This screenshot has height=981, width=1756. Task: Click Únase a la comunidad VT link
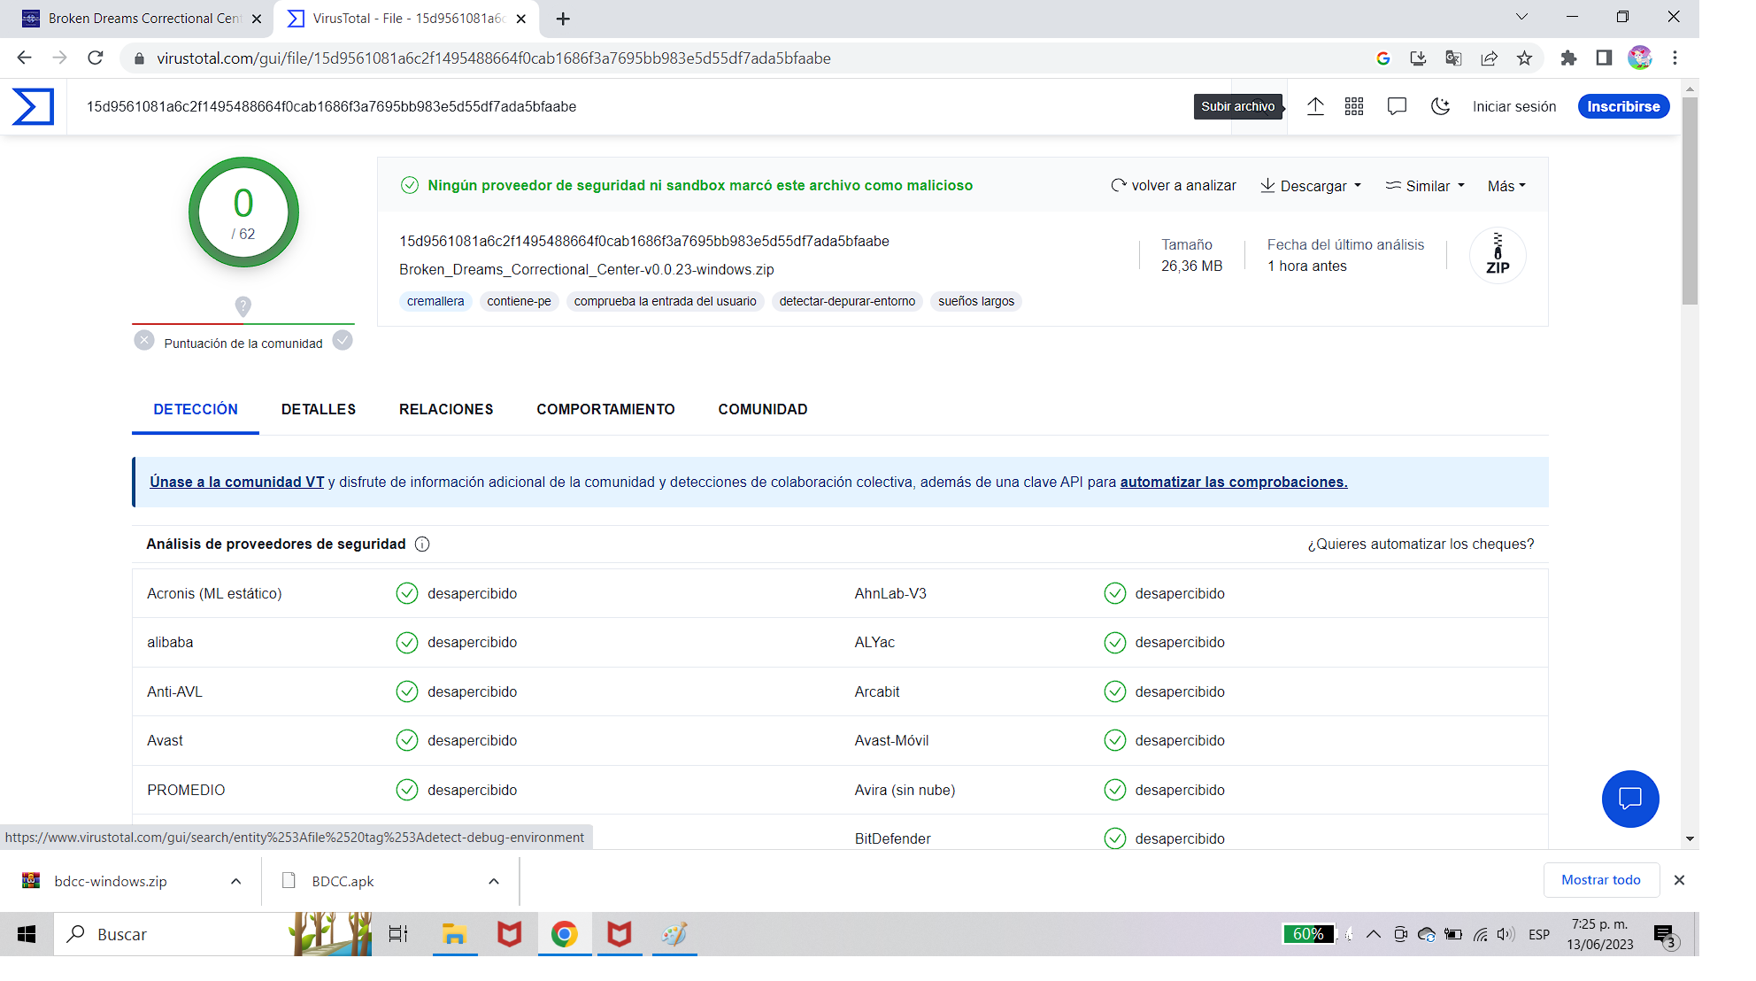coord(237,482)
